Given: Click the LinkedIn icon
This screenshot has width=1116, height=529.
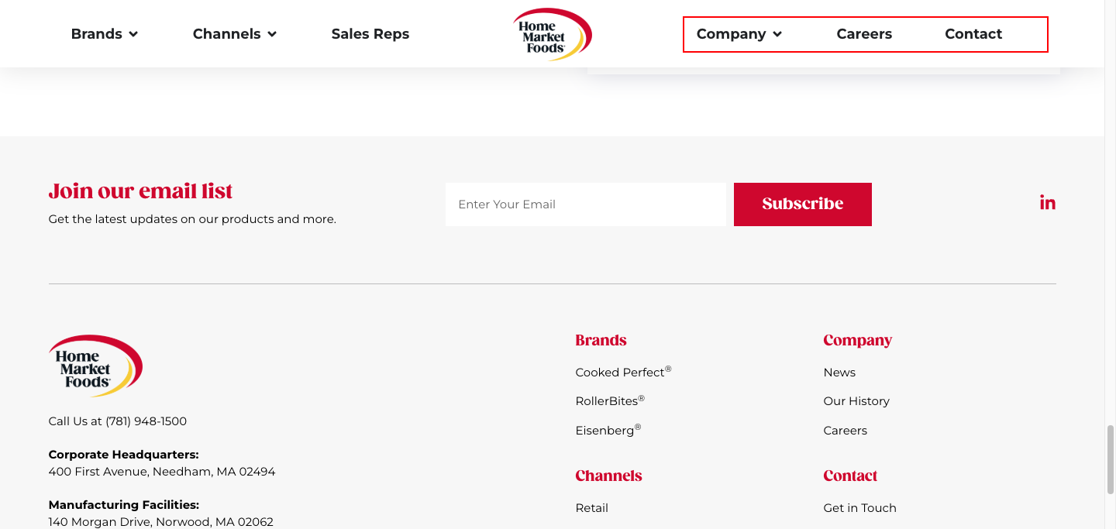Looking at the screenshot, I should tap(1047, 203).
